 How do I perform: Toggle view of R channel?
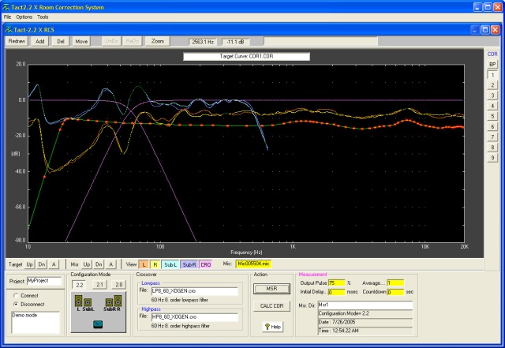point(155,264)
